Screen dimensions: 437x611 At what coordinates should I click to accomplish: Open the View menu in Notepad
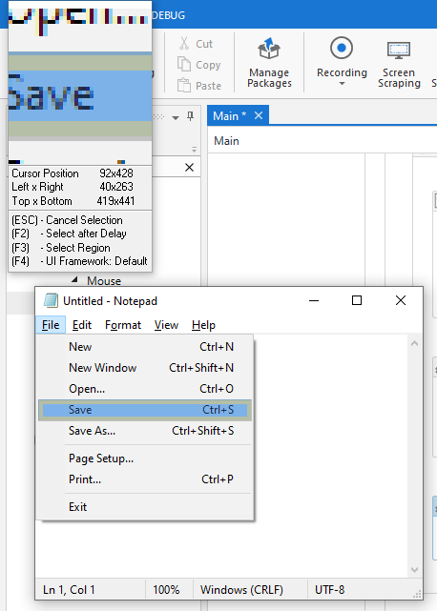[166, 325]
